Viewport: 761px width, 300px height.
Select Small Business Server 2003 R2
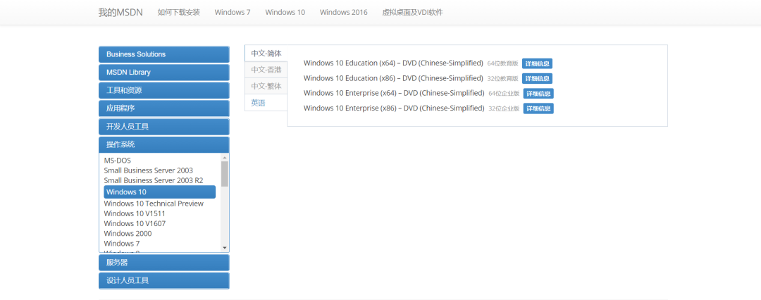[154, 180]
